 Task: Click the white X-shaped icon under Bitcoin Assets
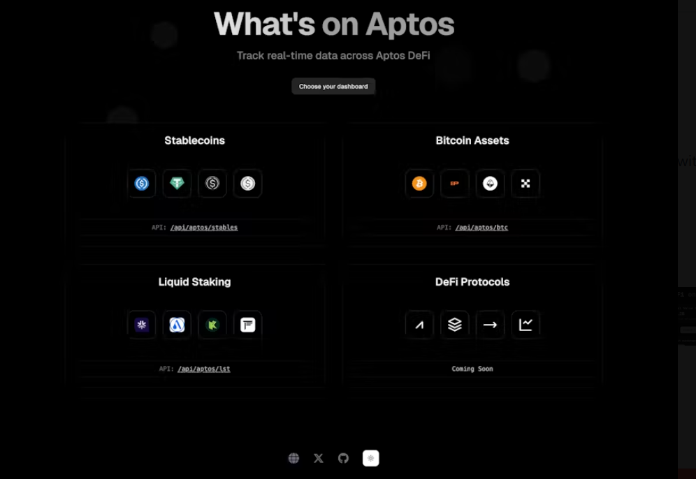(x=525, y=183)
